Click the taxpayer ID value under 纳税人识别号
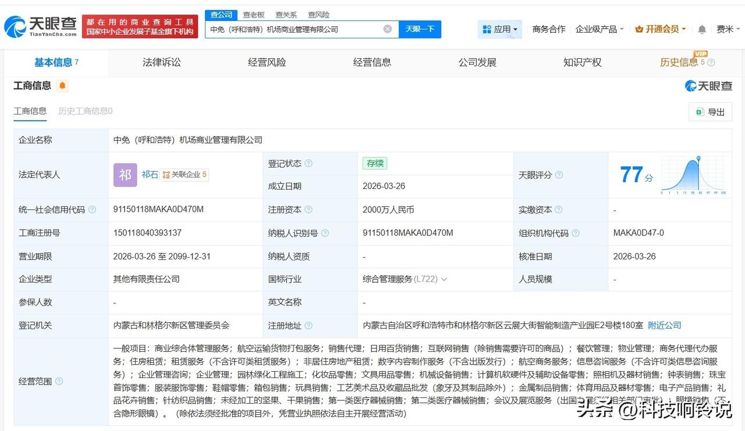Viewport: 745px width, 431px height. (407, 233)
